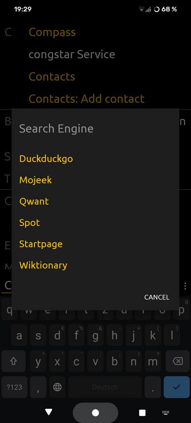Open recent apps with square icon

pyautogui.click(x=142, y=413)
